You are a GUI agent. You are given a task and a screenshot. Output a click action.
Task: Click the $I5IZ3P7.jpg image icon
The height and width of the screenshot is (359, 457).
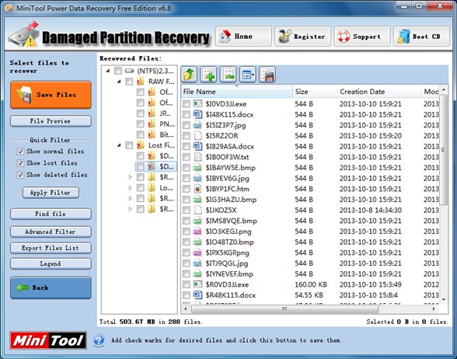197,125
